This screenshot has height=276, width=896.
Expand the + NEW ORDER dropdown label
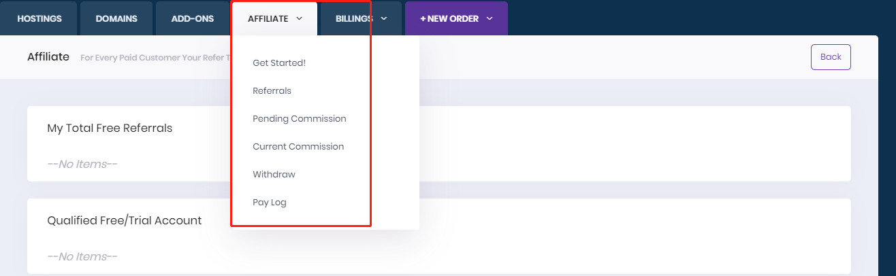point(449,19)
